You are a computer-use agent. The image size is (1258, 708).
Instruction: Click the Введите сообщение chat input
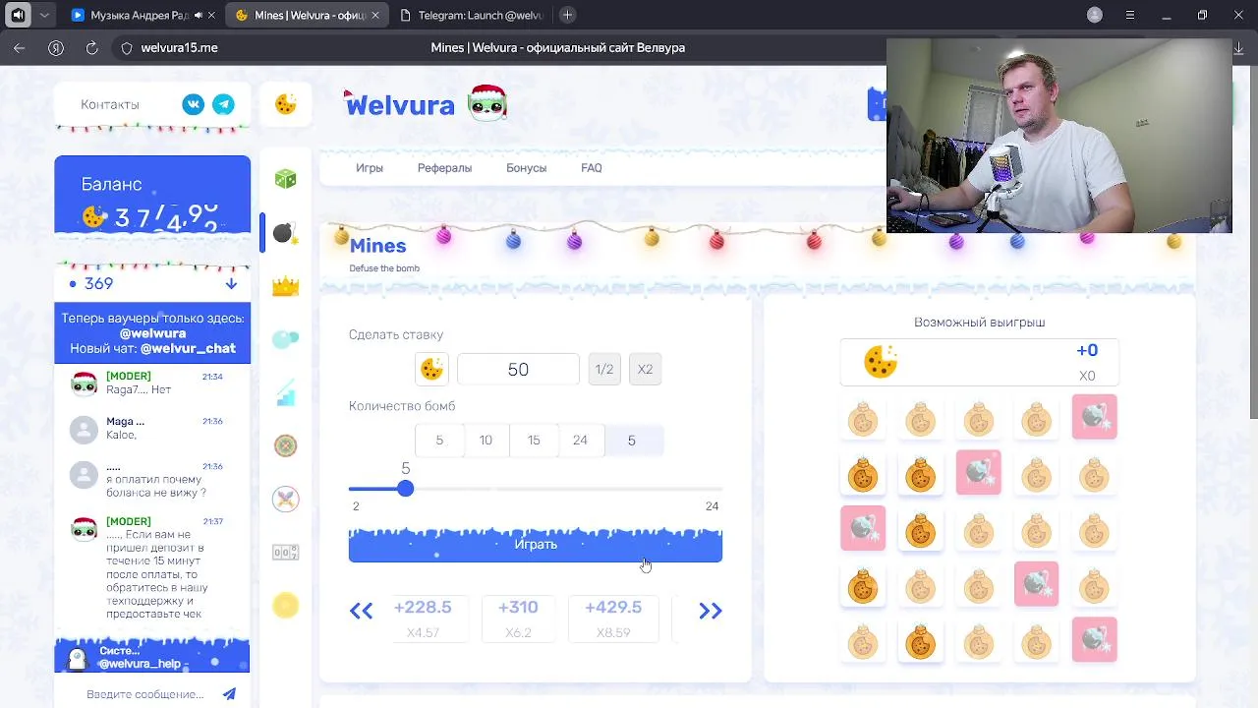[x=145, y=694]
